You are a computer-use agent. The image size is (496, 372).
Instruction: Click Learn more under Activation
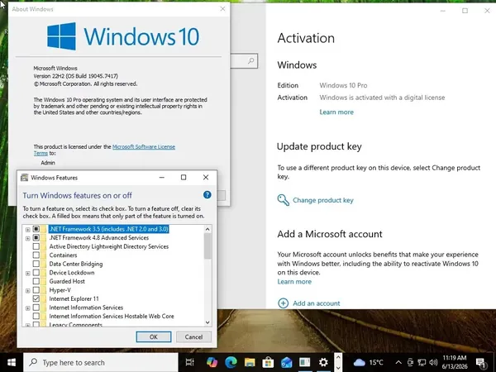336,112
